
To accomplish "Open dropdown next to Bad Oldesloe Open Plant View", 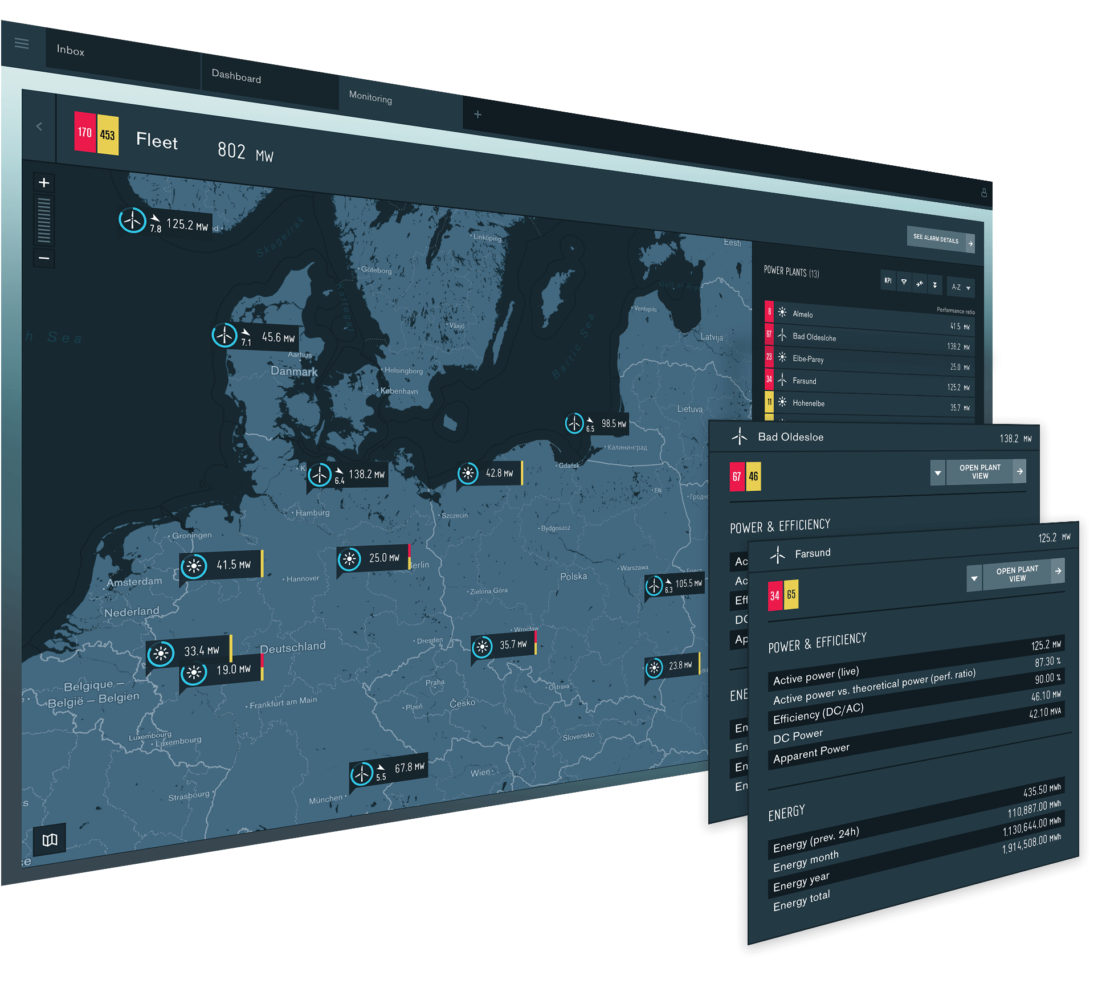I will tap(937, 473).
